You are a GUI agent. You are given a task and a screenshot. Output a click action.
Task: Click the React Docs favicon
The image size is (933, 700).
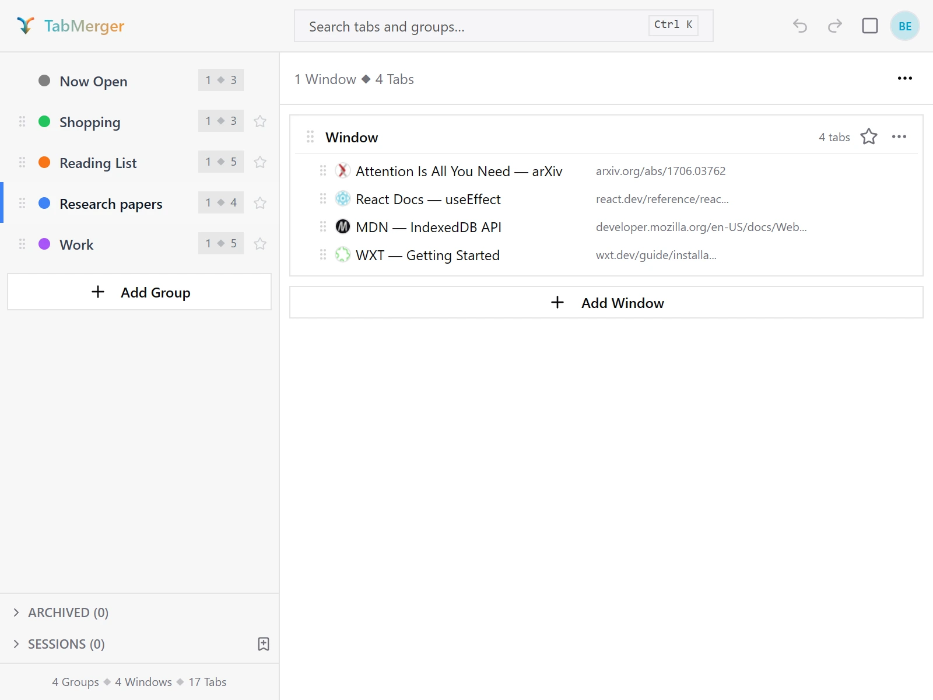pos(343,198)
